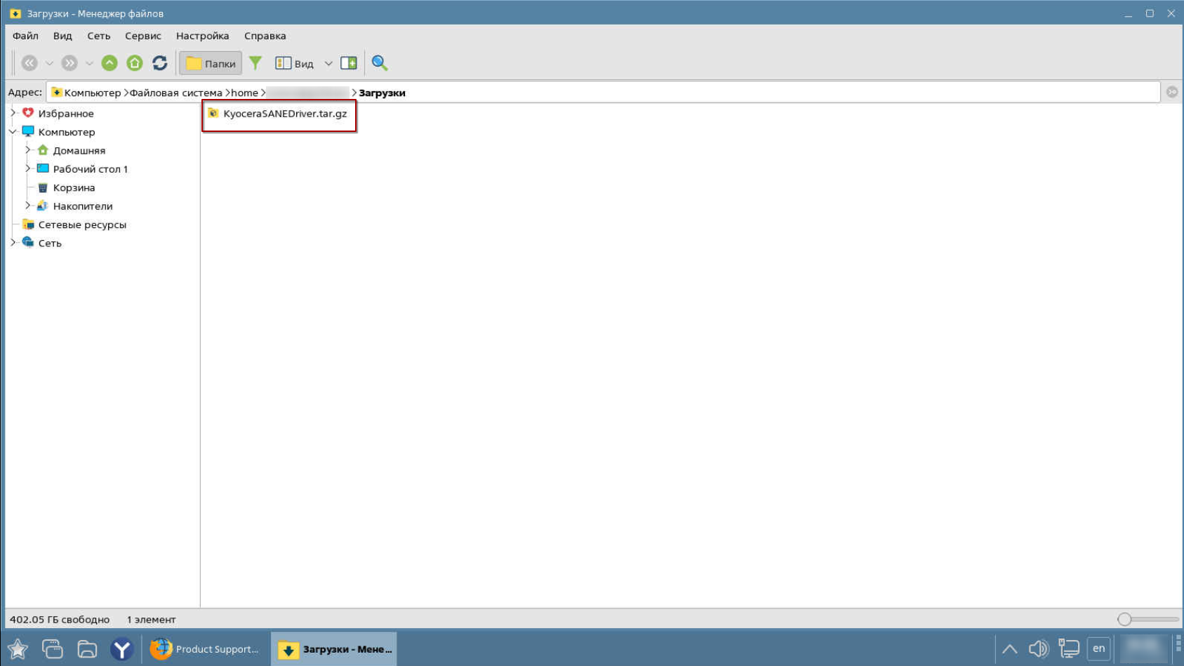Expand the Накопители tree node
Screen dimensions: 1184x666
click(28, 206)
